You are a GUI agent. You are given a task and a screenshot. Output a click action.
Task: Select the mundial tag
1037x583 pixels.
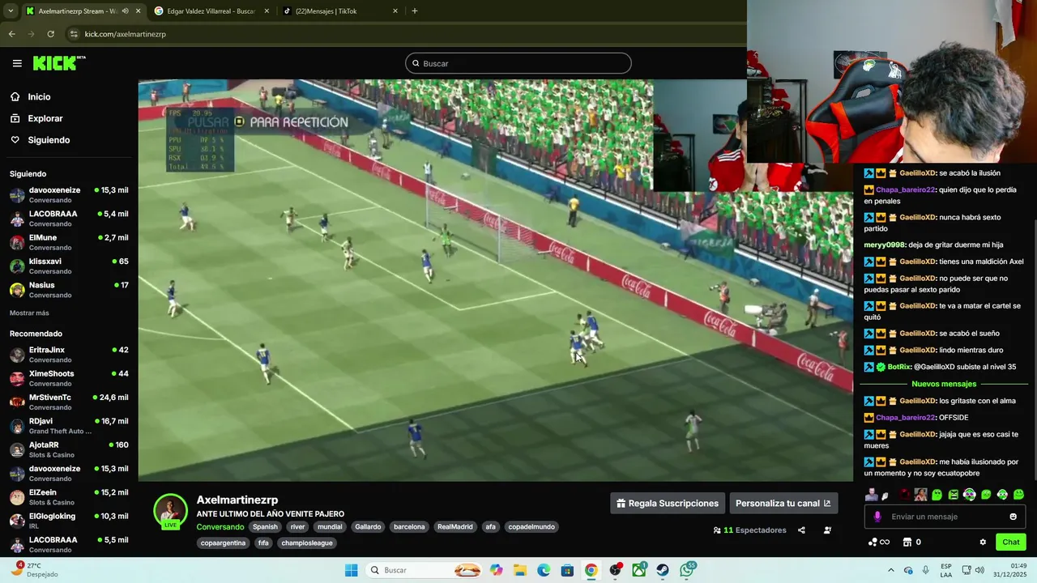coord(330,527)
